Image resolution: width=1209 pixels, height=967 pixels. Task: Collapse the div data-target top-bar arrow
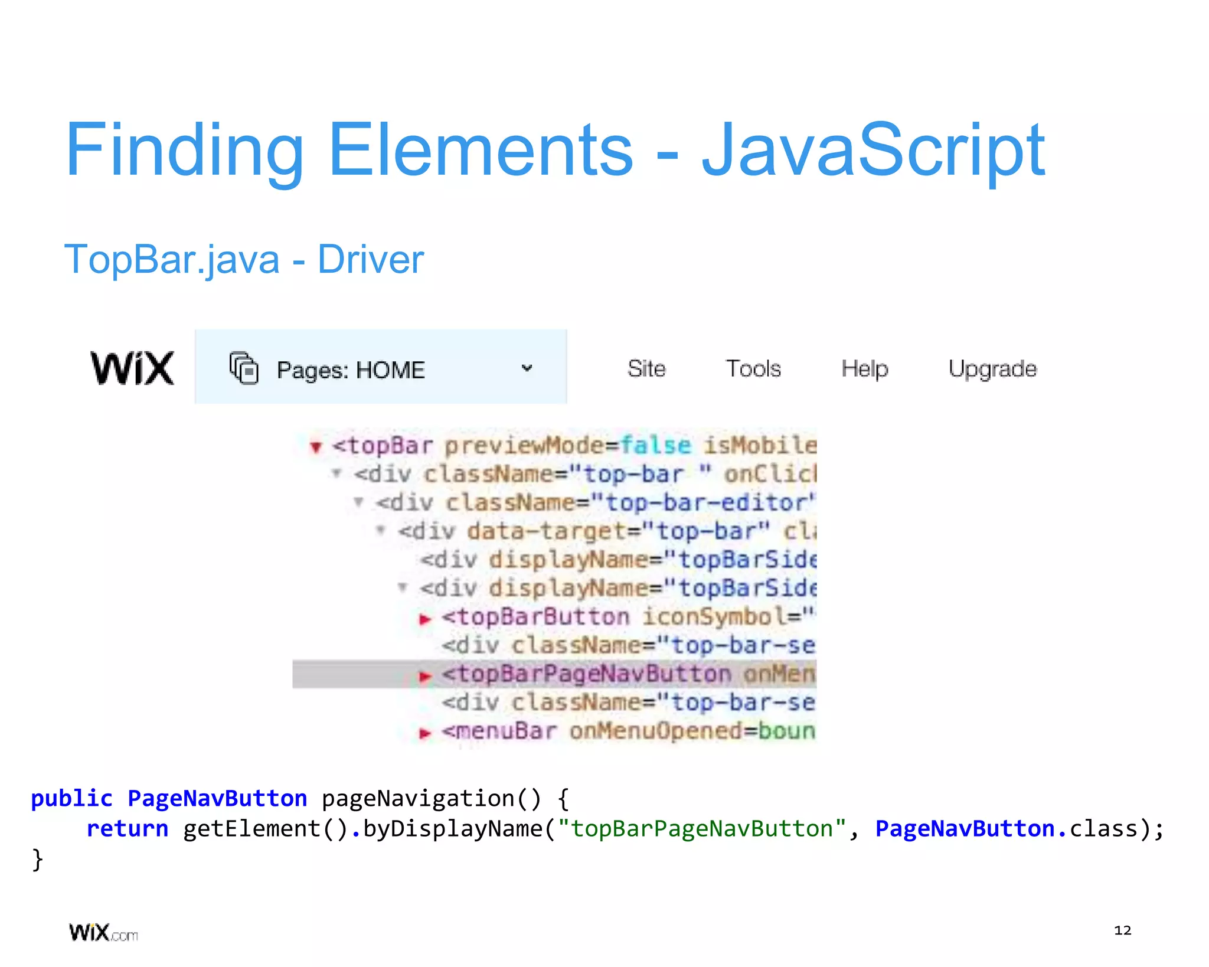[381, 531]
